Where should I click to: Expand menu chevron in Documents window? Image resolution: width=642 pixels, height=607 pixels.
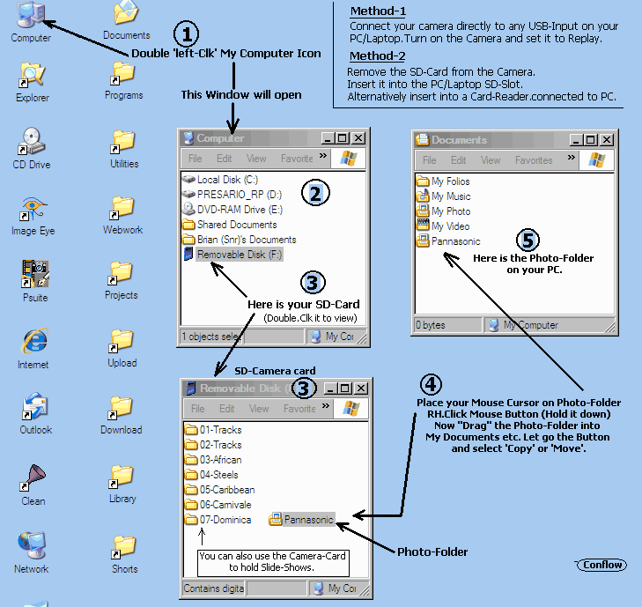pyautogui.click(x=569, y=159)
